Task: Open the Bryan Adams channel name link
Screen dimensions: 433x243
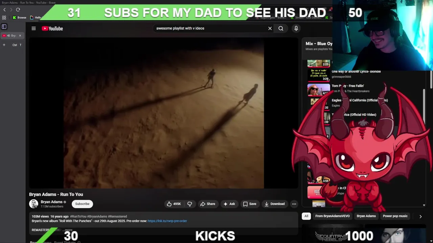Action: (51, 202)
